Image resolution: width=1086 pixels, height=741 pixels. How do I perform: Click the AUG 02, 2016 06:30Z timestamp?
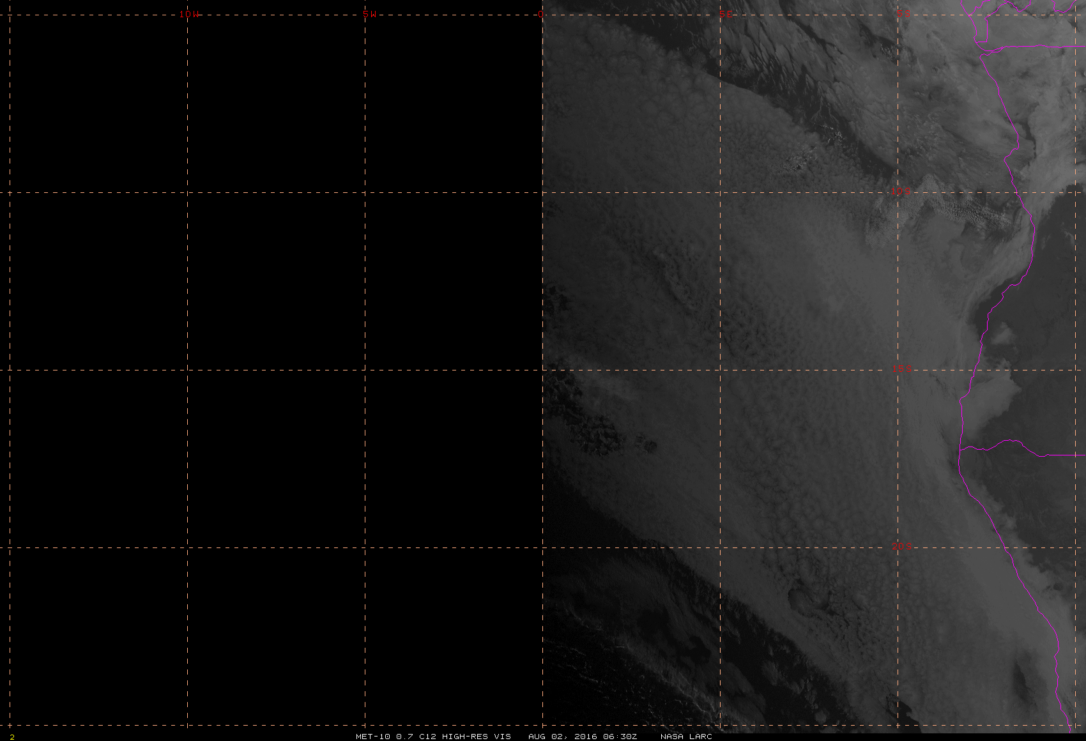pos(583,737)
